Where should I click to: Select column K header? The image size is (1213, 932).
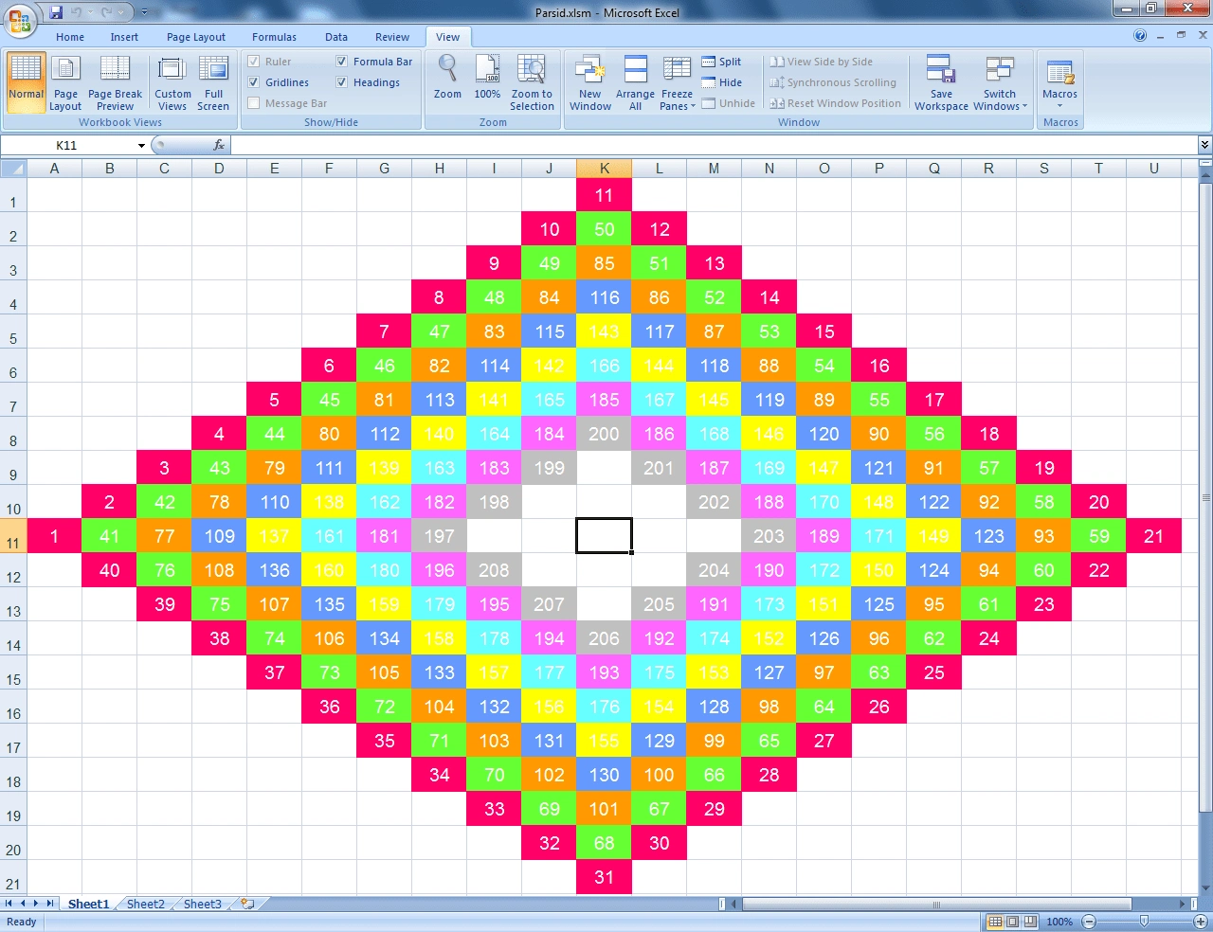604,169
